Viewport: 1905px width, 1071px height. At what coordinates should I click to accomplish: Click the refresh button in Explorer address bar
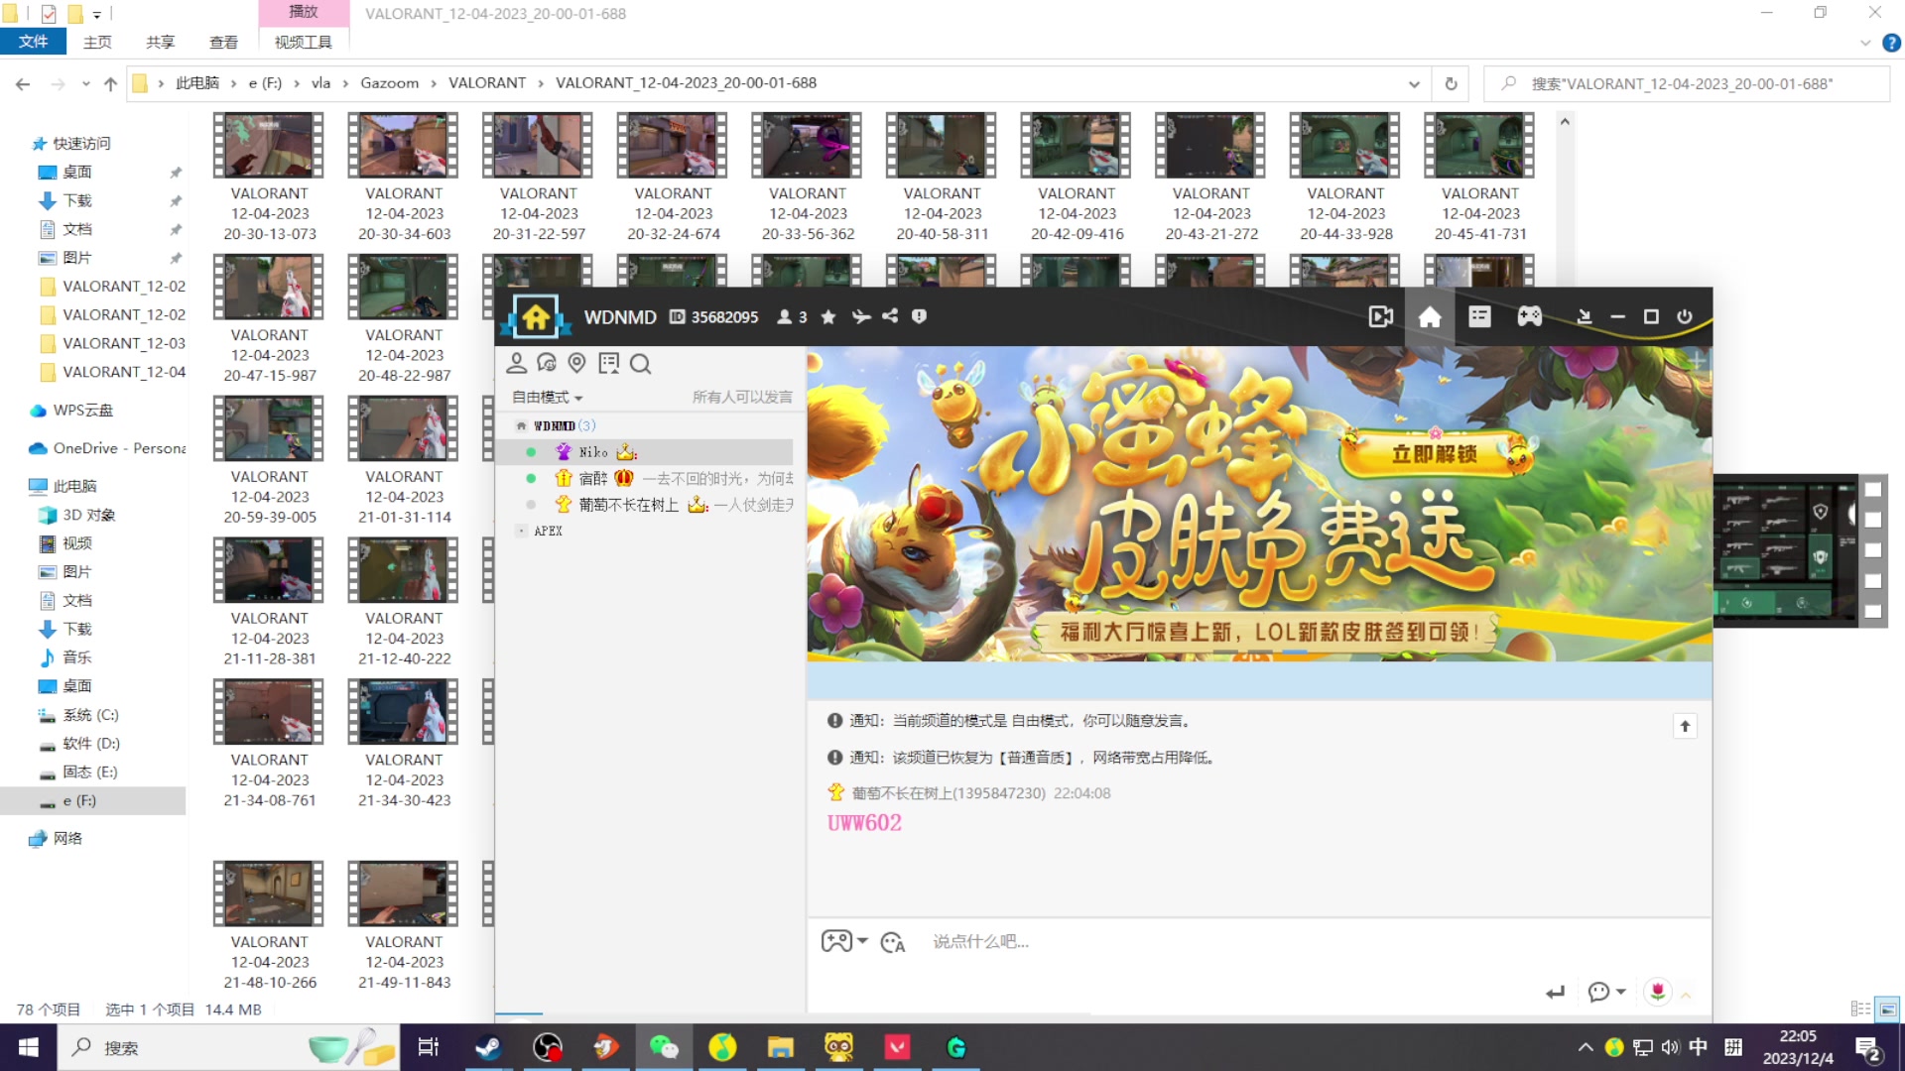pyautogui.click(x=1451, y=83)
